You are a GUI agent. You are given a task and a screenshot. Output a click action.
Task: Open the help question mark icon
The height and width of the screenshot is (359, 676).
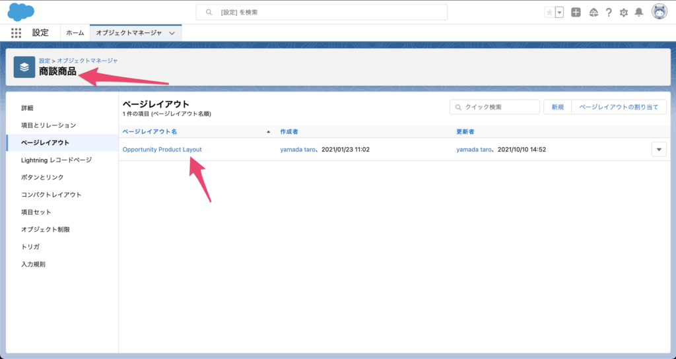point(609,13)
